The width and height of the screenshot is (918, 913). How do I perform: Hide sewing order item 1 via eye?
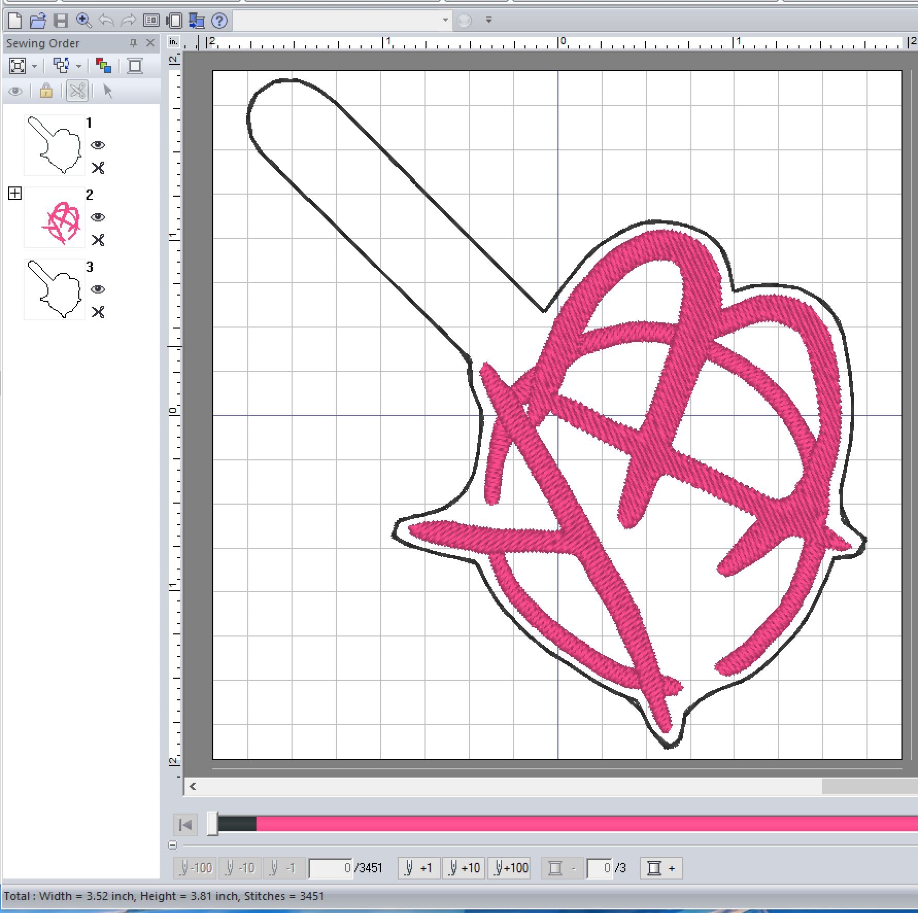pyautogui.click(x=98, y=145)
